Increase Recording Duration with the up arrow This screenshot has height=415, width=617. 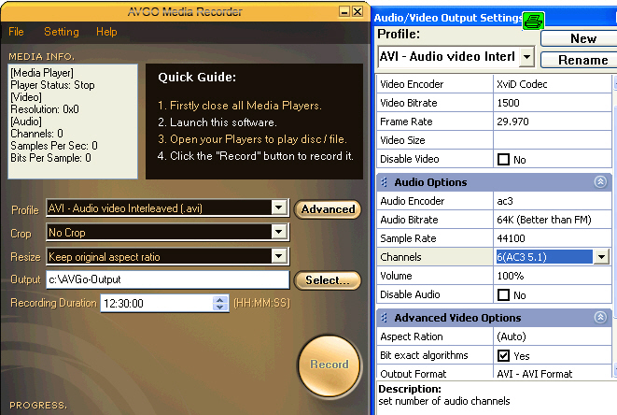click(x=220, y=299)
